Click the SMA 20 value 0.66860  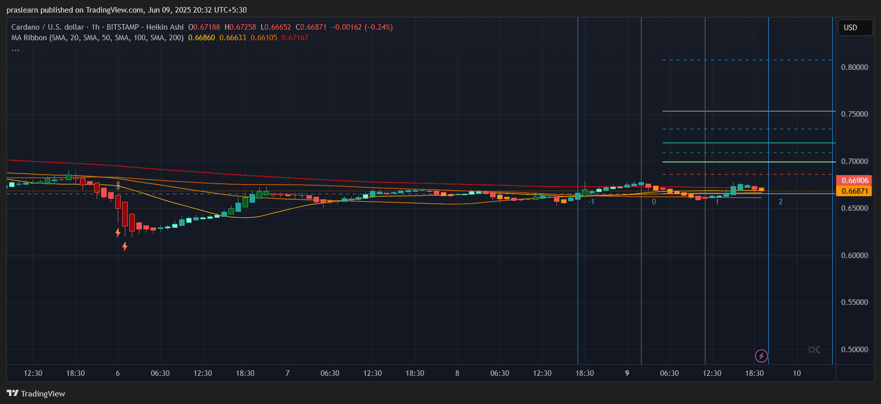point(201,38)
